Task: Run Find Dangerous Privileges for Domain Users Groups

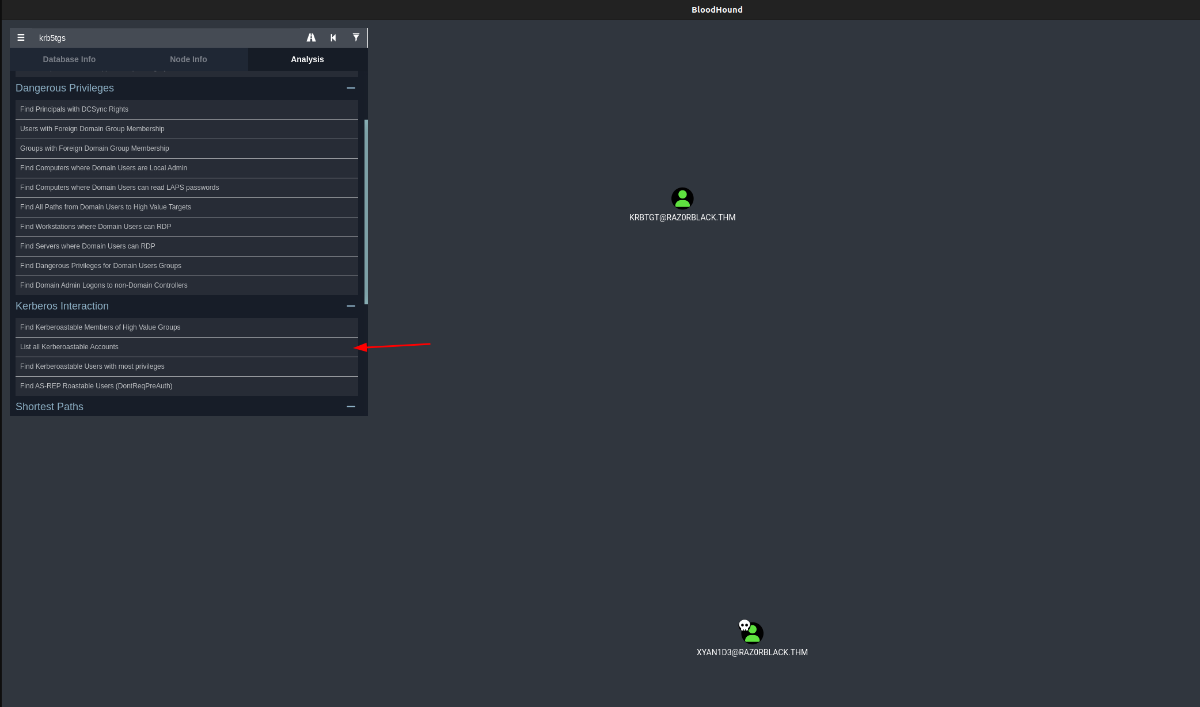Action: (x=187, y=266)
